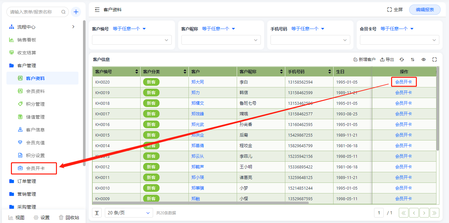The height and width of the screenshot is (223, 449).
Task: Click the horizontal scrollbar under the table
Action: [200, 203]
